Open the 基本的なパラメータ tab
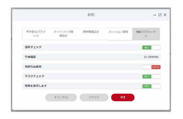The width and height of the screenshot is (183, 119). [36, 34]
